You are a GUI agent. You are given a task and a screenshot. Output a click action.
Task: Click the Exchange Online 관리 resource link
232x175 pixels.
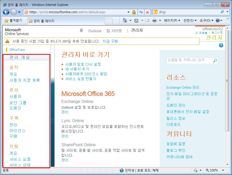coord(183,87)
